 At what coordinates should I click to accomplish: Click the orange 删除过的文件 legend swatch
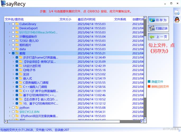pyautogui.click(x=149, y=86)
